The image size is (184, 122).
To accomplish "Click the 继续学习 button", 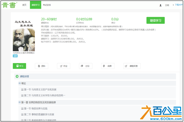I will 155,21.
